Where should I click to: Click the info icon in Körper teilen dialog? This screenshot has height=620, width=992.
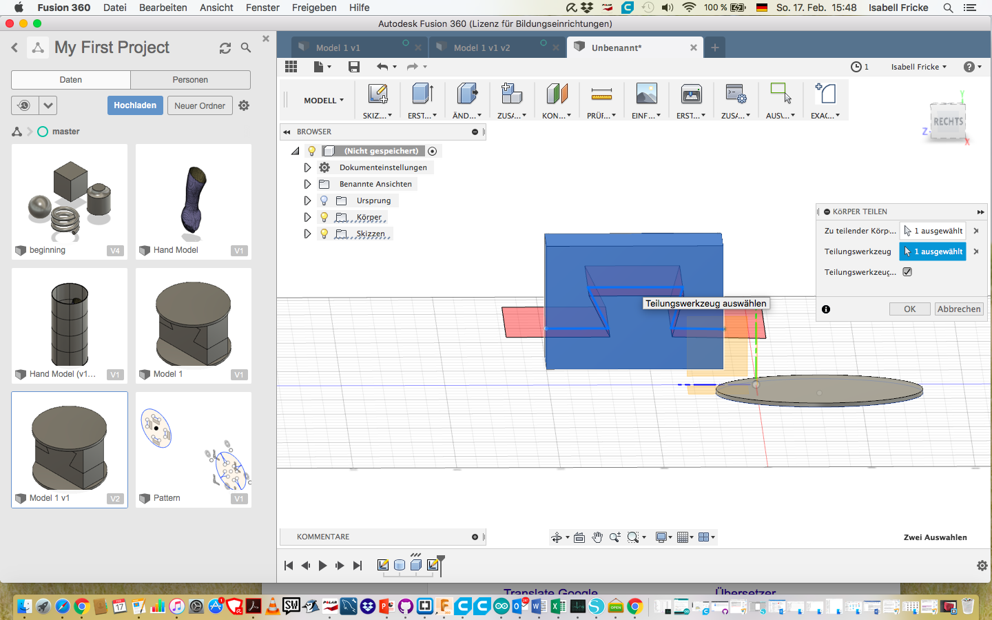coord(826,309)
